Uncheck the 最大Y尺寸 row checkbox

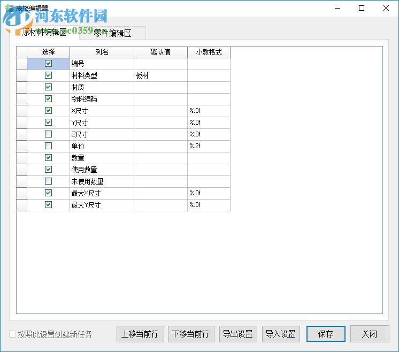48,204
